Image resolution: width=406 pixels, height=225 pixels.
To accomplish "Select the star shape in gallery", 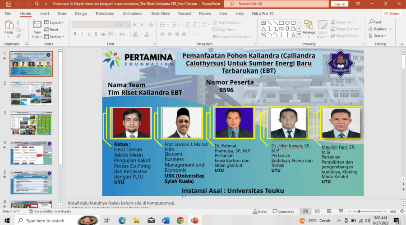I will (x=293, y=35).
